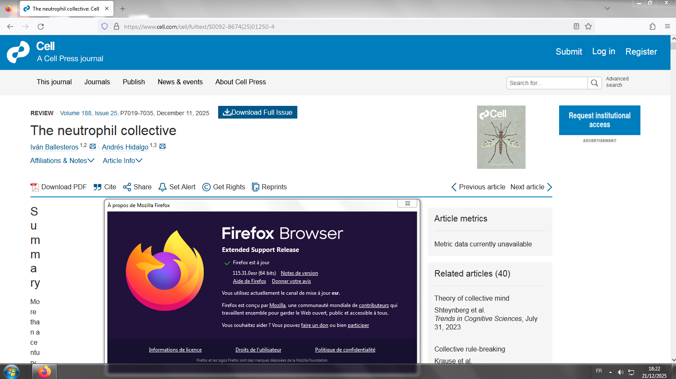Reload the current page
The image size is (676, 379).
coord(41,26)
